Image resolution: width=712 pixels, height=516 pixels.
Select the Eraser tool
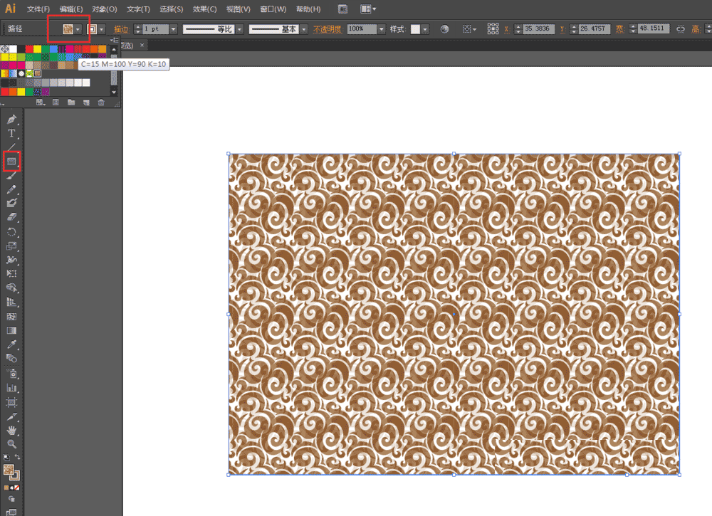click(x=11, y=217)
